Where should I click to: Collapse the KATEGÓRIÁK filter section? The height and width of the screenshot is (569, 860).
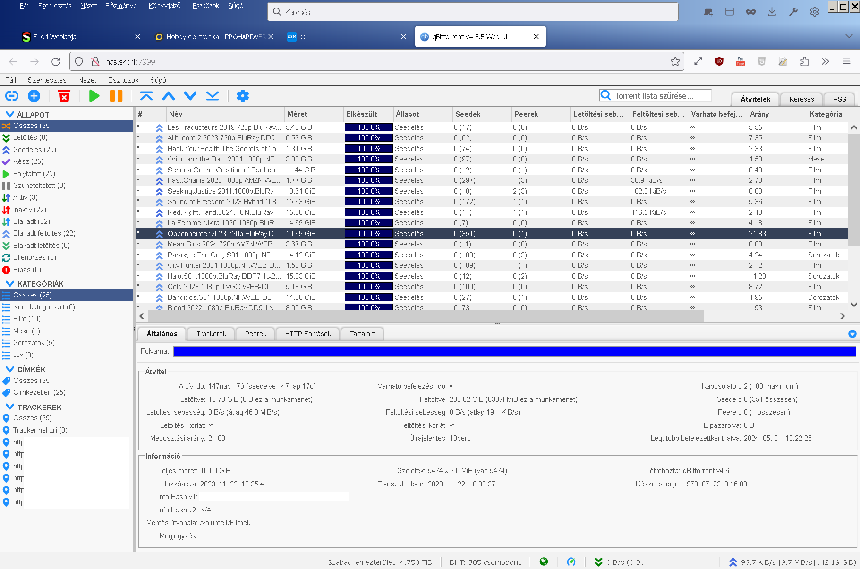(9, 284)
